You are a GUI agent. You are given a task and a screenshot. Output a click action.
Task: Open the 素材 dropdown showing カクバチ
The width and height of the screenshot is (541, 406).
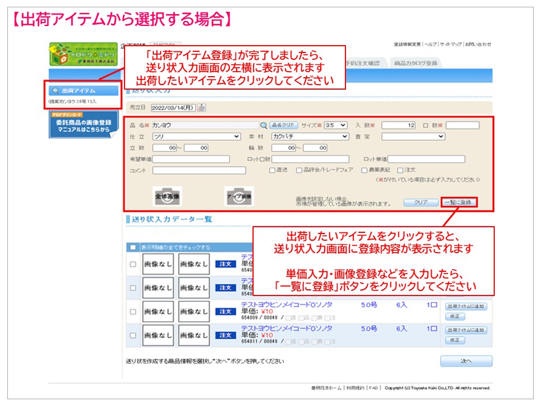[310, 136]
